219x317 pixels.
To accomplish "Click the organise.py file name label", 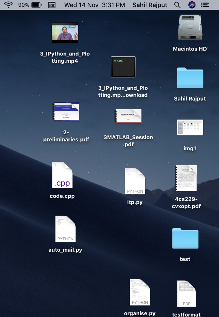I will 140,313.
